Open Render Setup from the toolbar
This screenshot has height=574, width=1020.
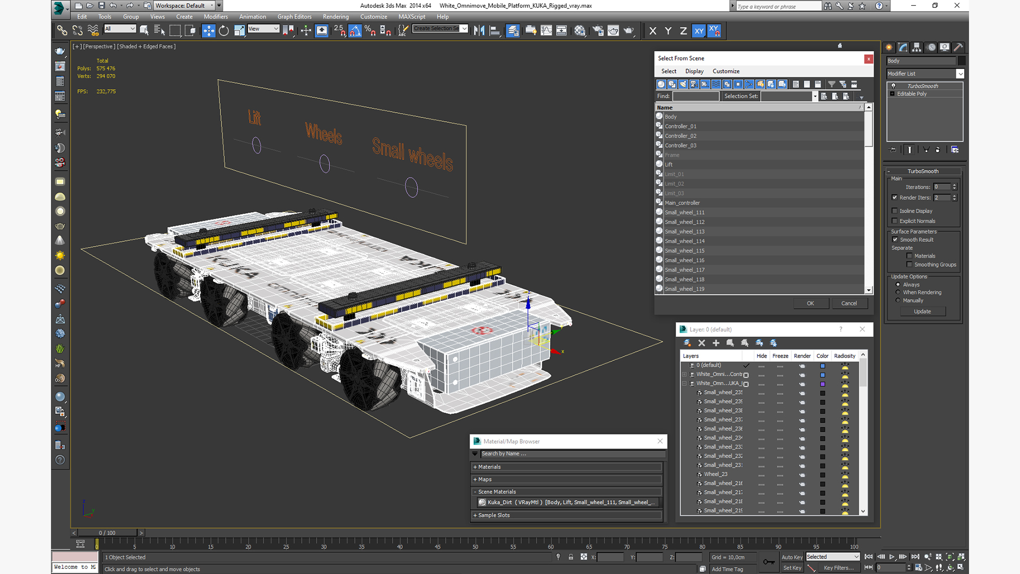(598, 31)
